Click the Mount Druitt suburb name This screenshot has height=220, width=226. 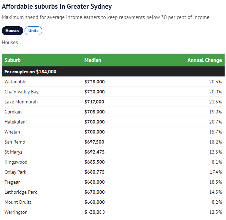(x=18, y=202)
